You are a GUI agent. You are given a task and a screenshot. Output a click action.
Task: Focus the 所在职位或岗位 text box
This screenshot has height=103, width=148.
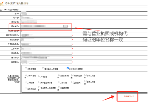tap(47, 35)
